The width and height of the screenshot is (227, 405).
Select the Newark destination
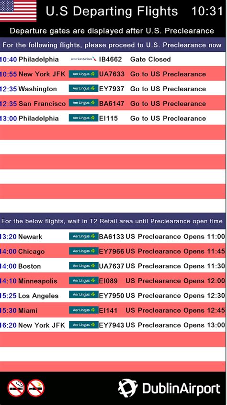coord(30,237)
